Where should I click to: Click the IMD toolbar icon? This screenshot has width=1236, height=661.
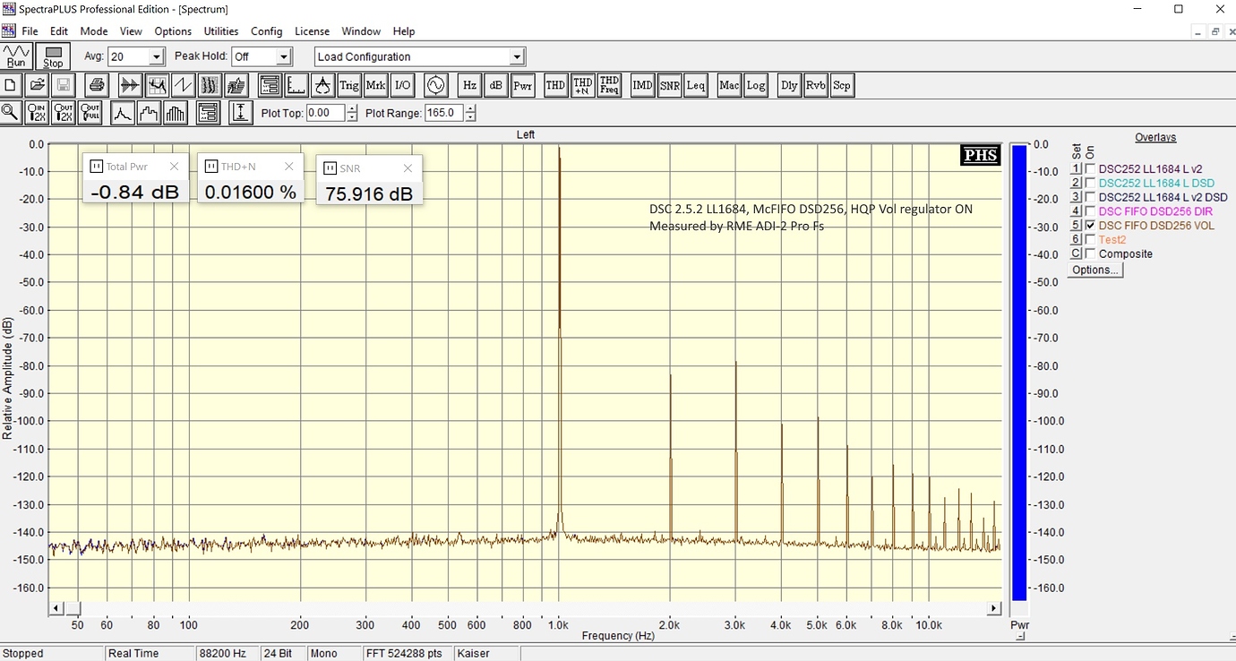(x=642, y=86)
